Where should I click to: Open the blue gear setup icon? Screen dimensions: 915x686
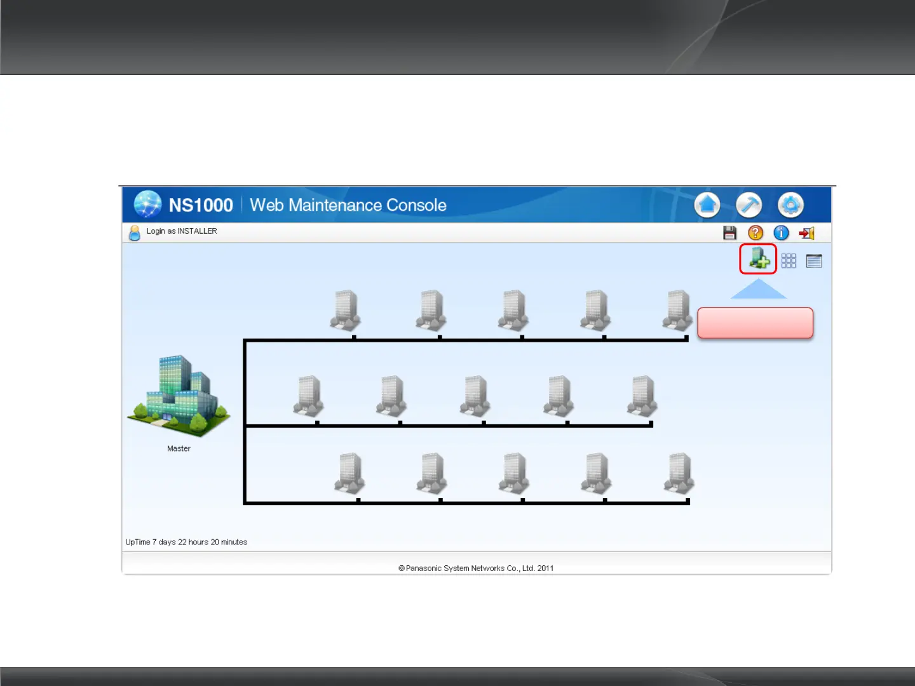790,205
